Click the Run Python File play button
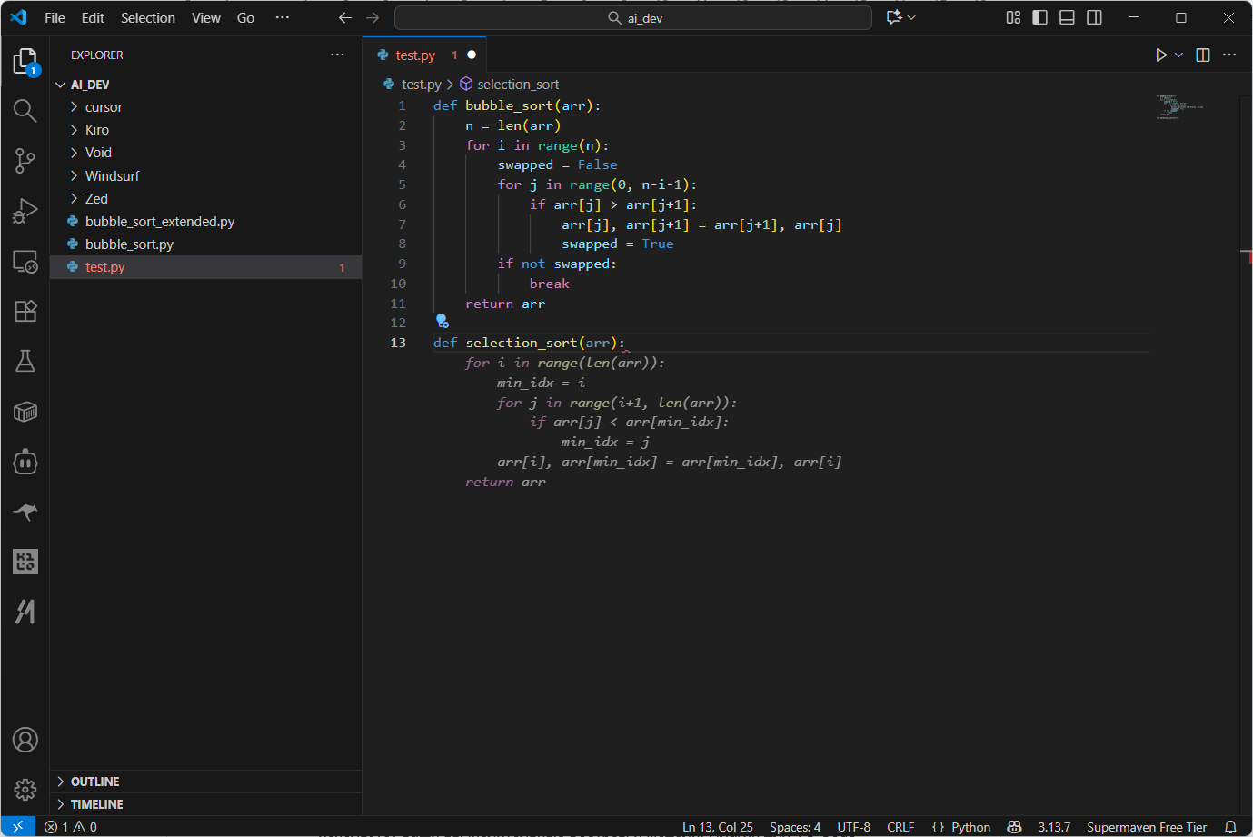 (x=1160, y=55)
